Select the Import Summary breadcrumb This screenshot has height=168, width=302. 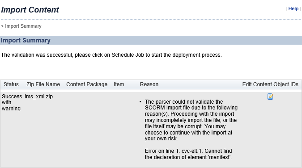point(23,26)
